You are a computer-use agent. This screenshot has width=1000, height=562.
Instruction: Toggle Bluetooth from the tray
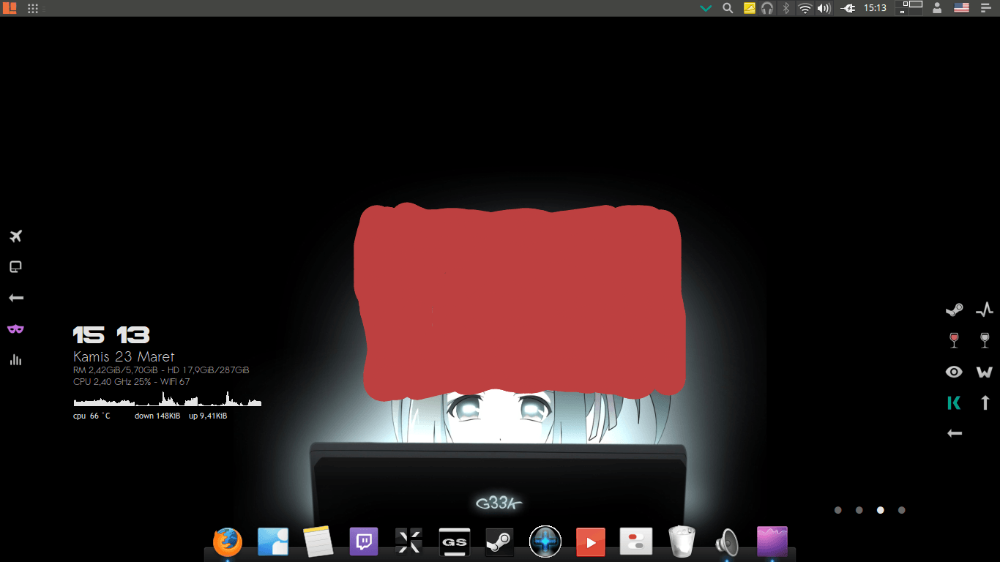pyautogui.click(x=786, y=8)
